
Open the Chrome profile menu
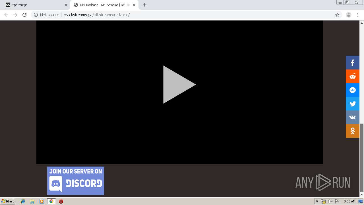[349, 15]
